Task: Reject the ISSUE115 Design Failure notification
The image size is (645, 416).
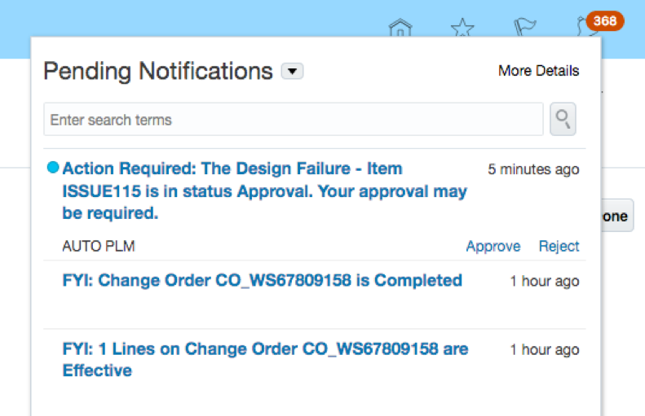Action: (559, 247)
